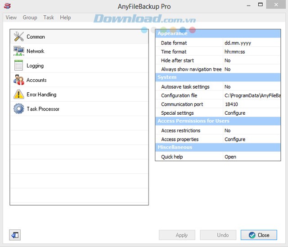Select the Autosave task settings label
Screen dimensions: 288x247
[185, 87]
